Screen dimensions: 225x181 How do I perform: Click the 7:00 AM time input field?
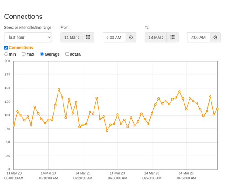click(x=198, y=37)
